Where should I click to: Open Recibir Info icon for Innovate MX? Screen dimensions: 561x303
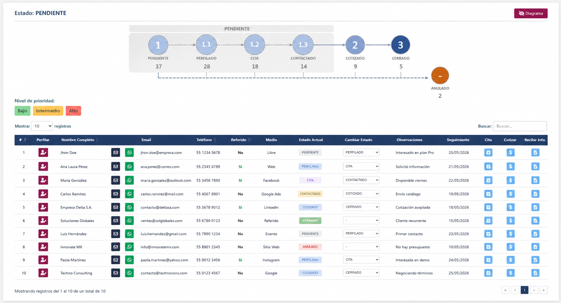pyautogui.click(x=535, y=247)
